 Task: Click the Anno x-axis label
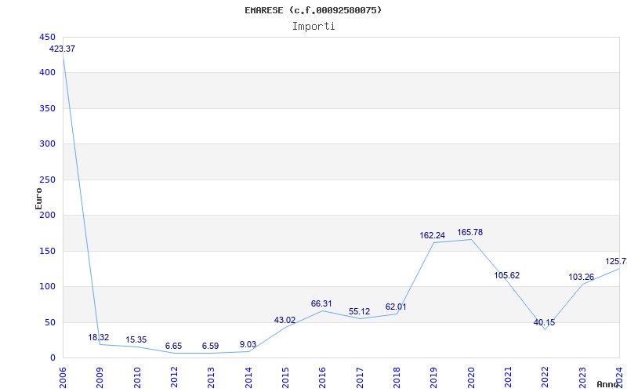(608, 384)
